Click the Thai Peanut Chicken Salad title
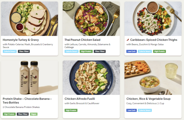The height and width of the screenshot is (120, 184). tap(82, 40)
